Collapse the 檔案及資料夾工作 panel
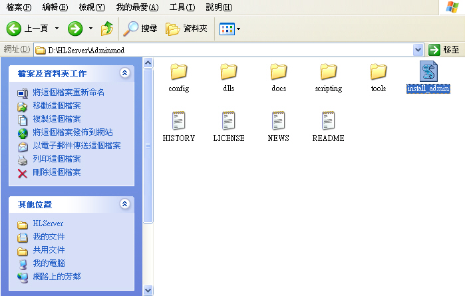This screenshot has width=465, height=296. (x=124, y=73)
